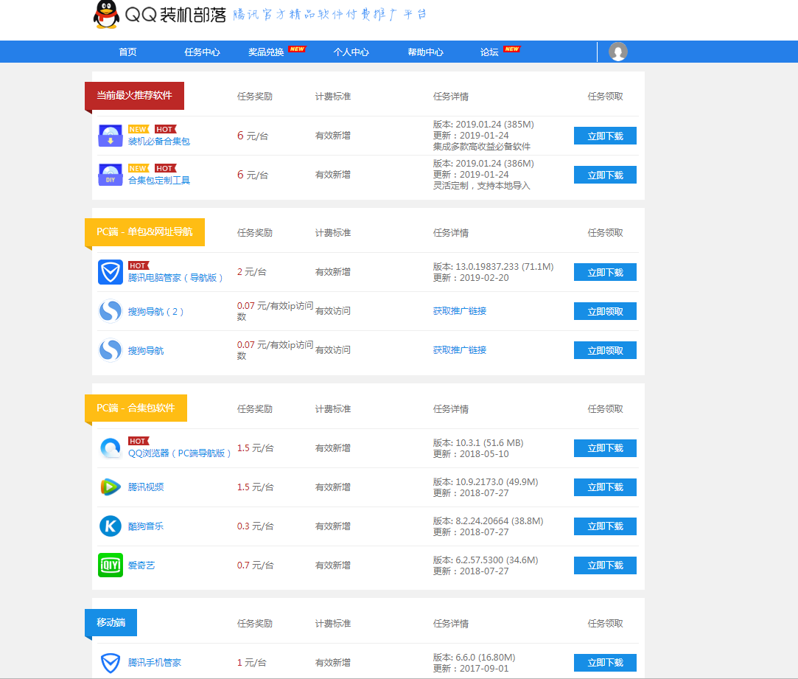Image resolution: width=798 pixels, height=679 pixels.
Task: Download 腾讯手机管家 with 立即下载
Action: (x=605, y=663)
